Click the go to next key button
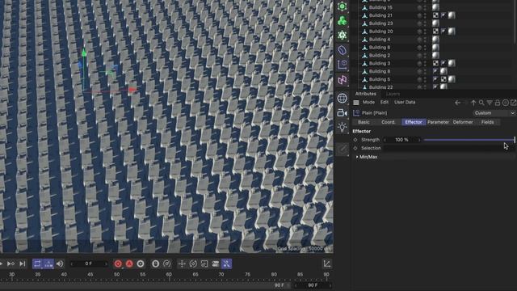517x291 pixels. 11,264
